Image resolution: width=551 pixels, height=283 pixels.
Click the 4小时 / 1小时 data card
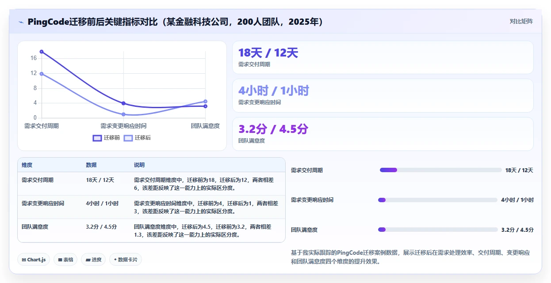383,95
